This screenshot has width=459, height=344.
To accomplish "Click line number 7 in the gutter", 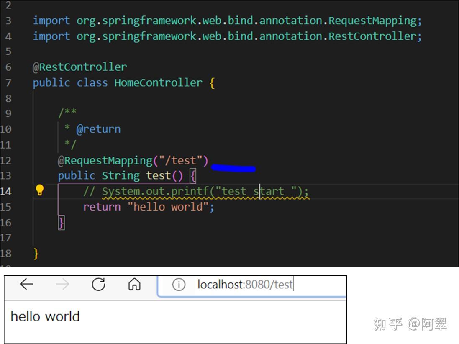I will click(x=8, y=82).
